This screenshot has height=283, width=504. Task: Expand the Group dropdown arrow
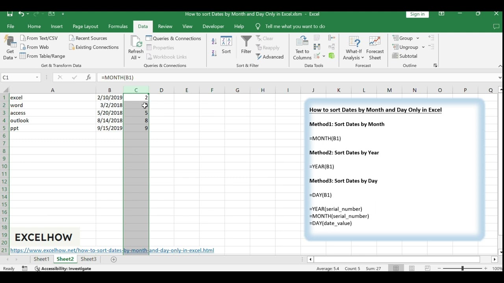coord(418,38)
